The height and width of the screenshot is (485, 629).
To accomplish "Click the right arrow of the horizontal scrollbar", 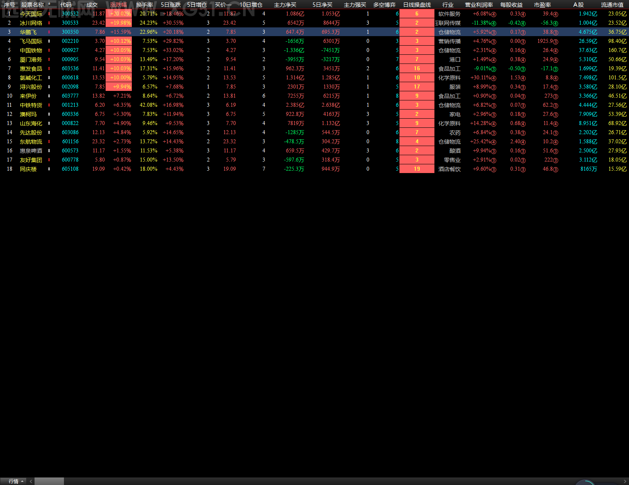I will [x=625, y=481].
